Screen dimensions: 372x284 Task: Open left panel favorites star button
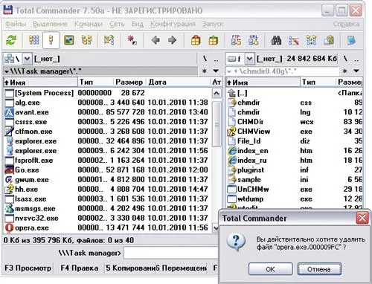click(x=205, y=71)
